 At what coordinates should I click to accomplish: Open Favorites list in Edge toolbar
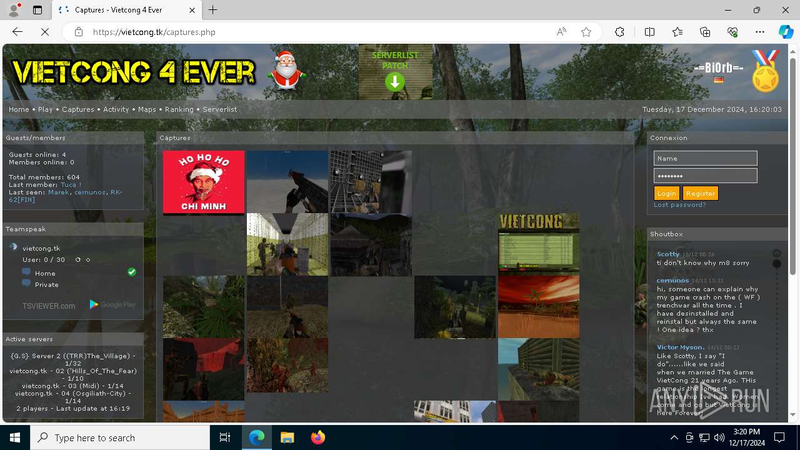[x=677, y=32]
